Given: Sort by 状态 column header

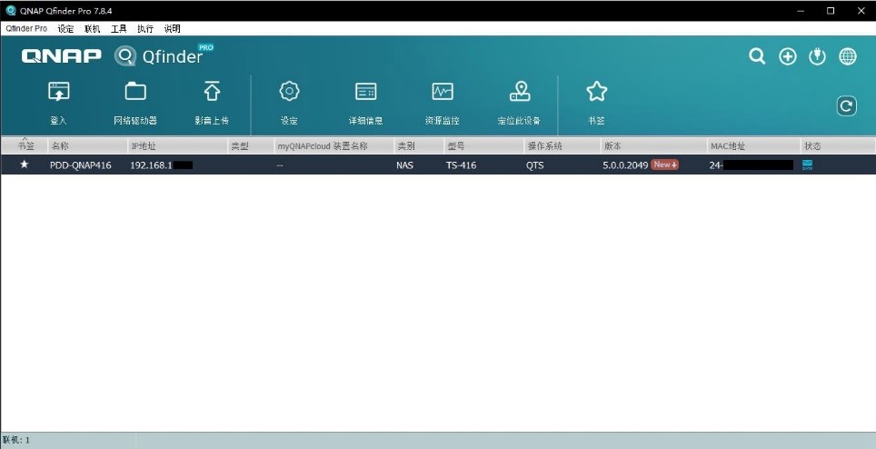Looking at the screenshot, I should point(838,145).
